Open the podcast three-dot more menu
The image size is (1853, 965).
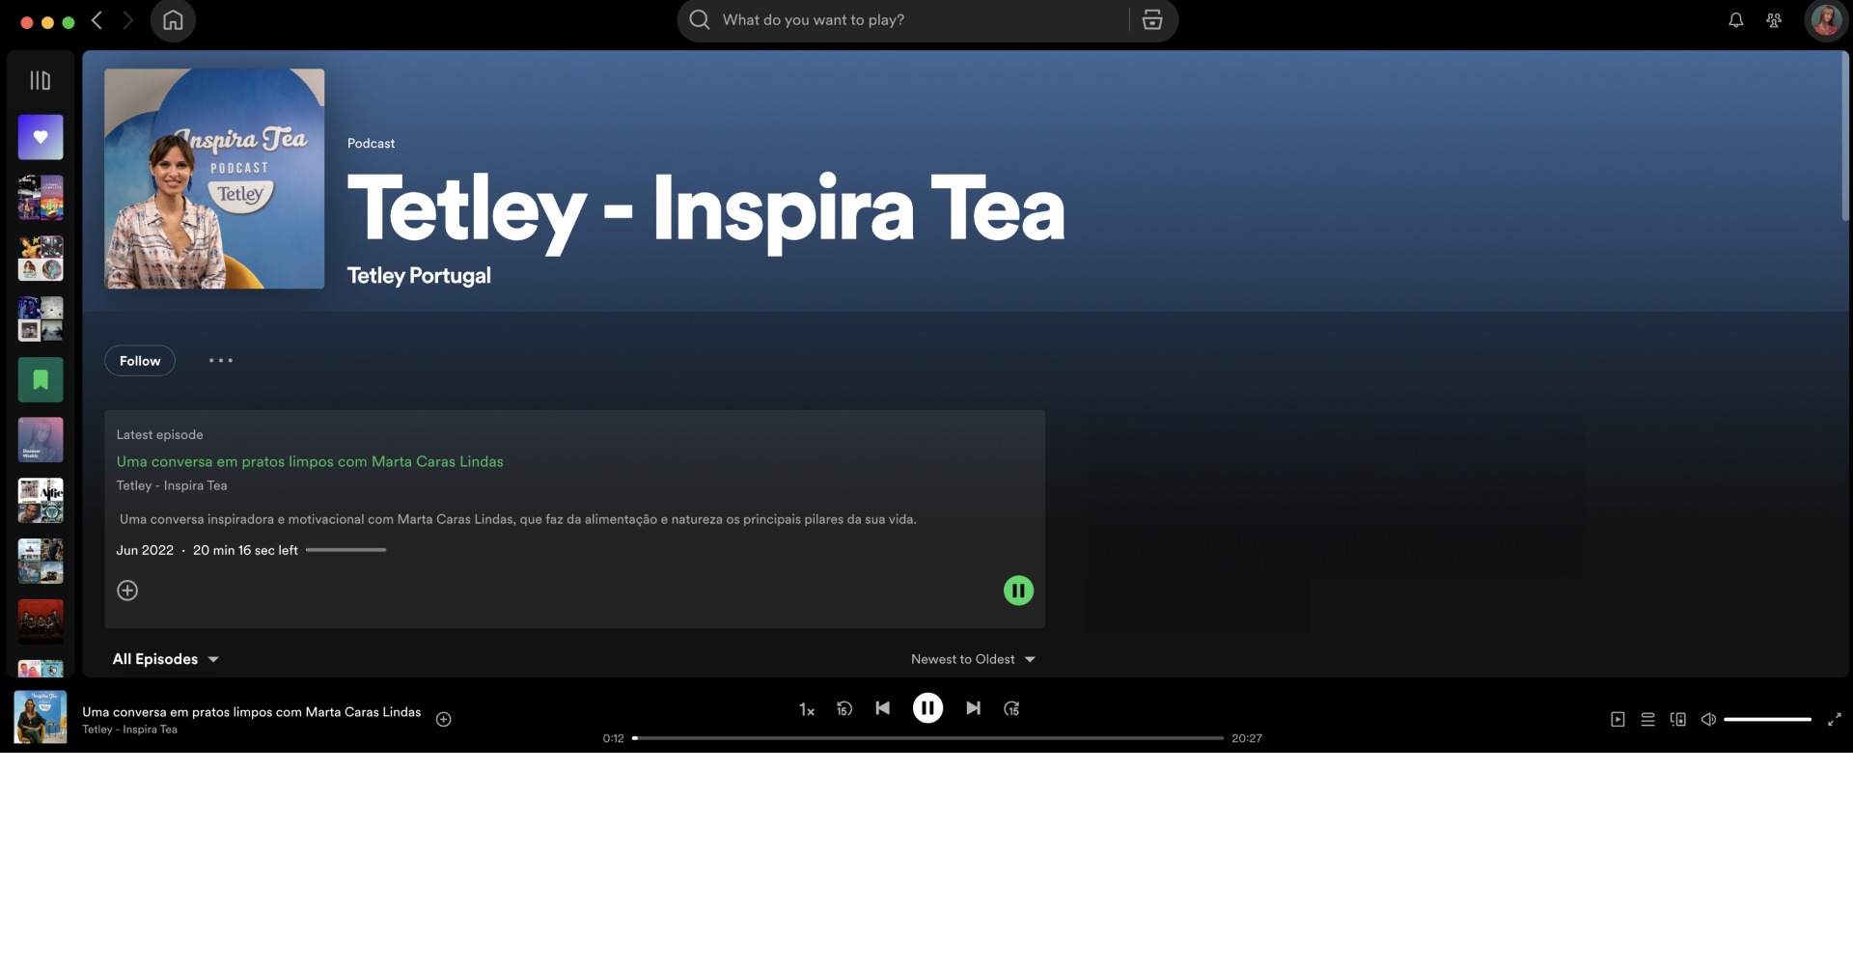click(221, 361)
